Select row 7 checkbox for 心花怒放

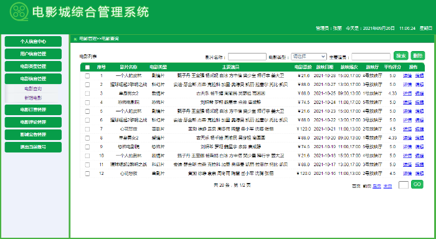(x=87, y=129)
